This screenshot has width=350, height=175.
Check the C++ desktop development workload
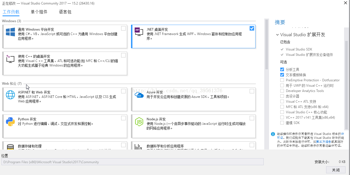coord(123,55)
